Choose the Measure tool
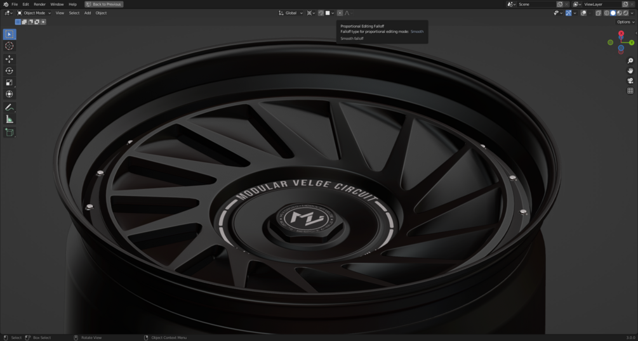Viewport: 638px width, 341px height. tap(10, 119)
